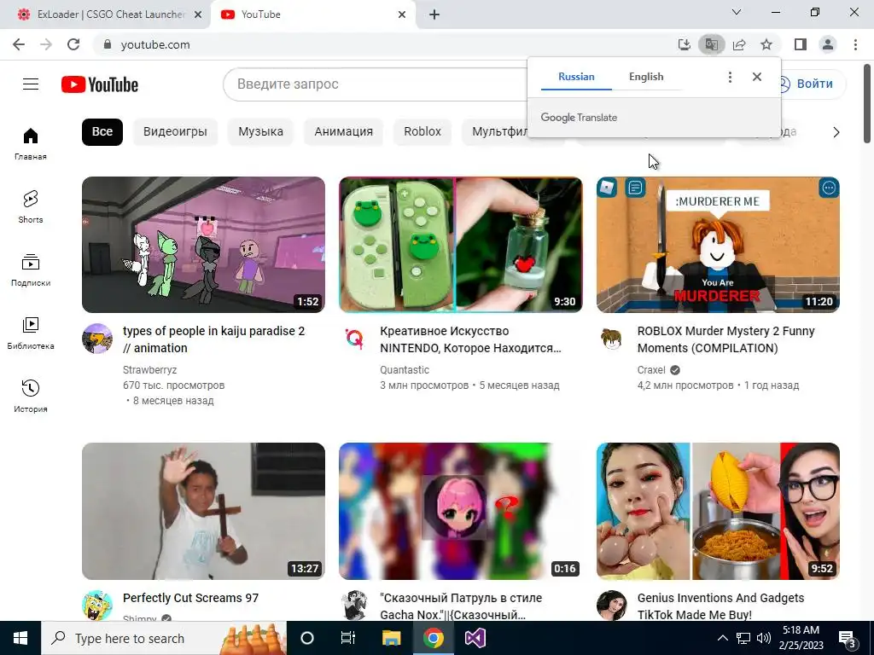This screenshot has width=874, height=655.
Task: Select the Все filter chip
Action: coord(102,131)
